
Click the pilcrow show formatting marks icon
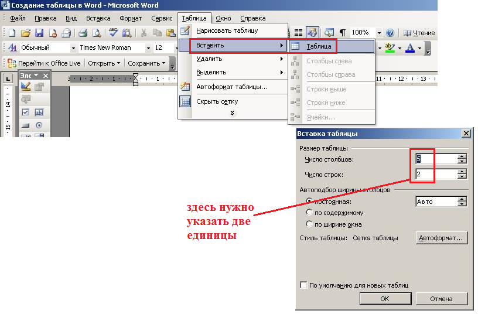(343, 33)
